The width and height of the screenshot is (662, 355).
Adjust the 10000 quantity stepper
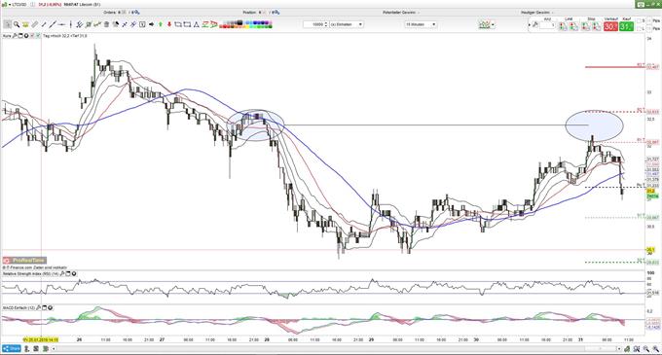(x=326, y=24)
